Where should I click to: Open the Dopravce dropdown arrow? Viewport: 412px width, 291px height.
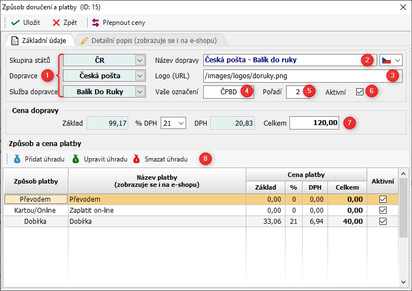coord(140,76)
